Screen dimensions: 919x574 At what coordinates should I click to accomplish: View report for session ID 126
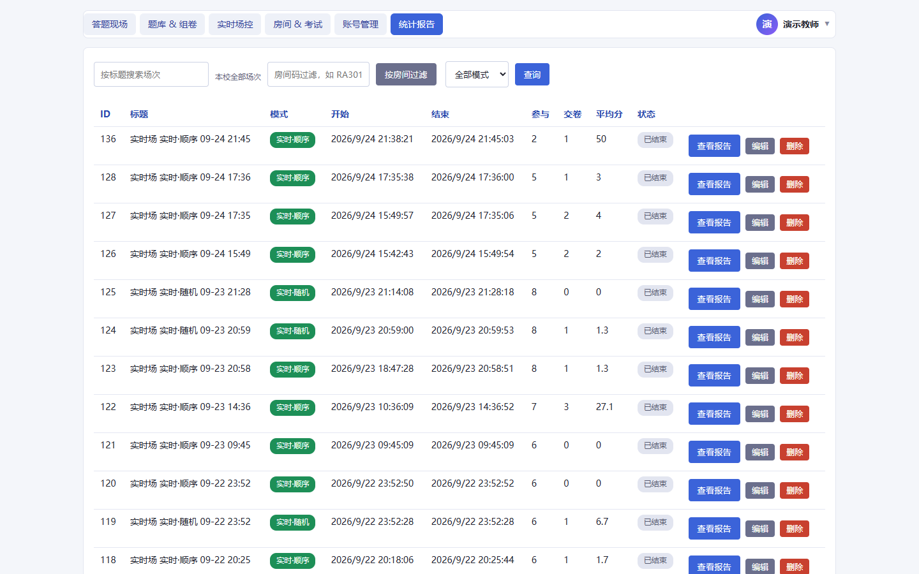pyautogui.click(x=714, y=261)
